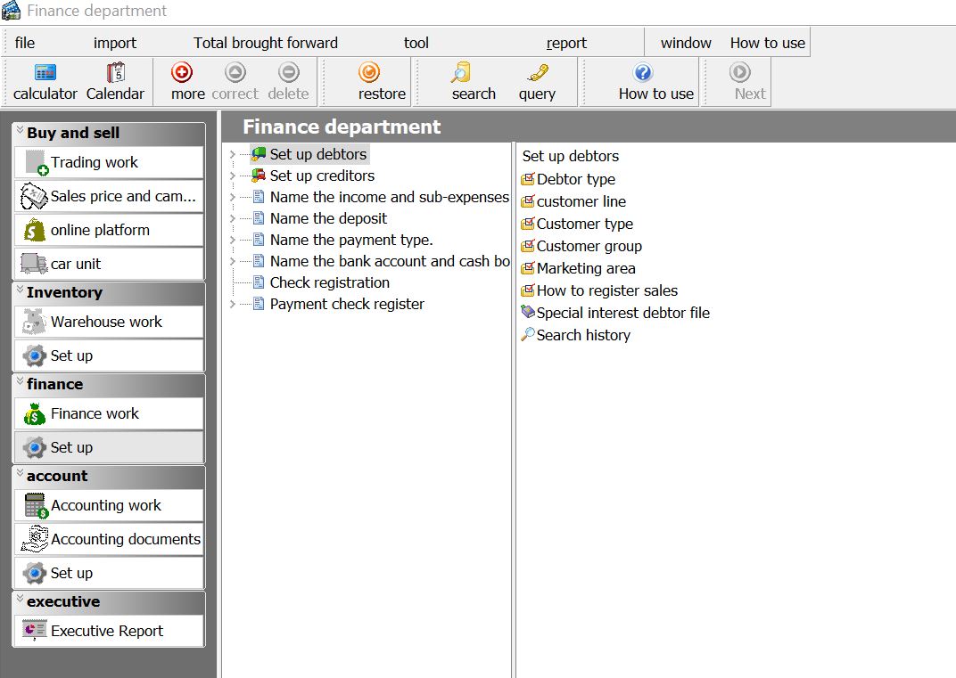Screen dimensions: 956x678
Task: Open the calculator tool
Action: click(x=45, y=82)
